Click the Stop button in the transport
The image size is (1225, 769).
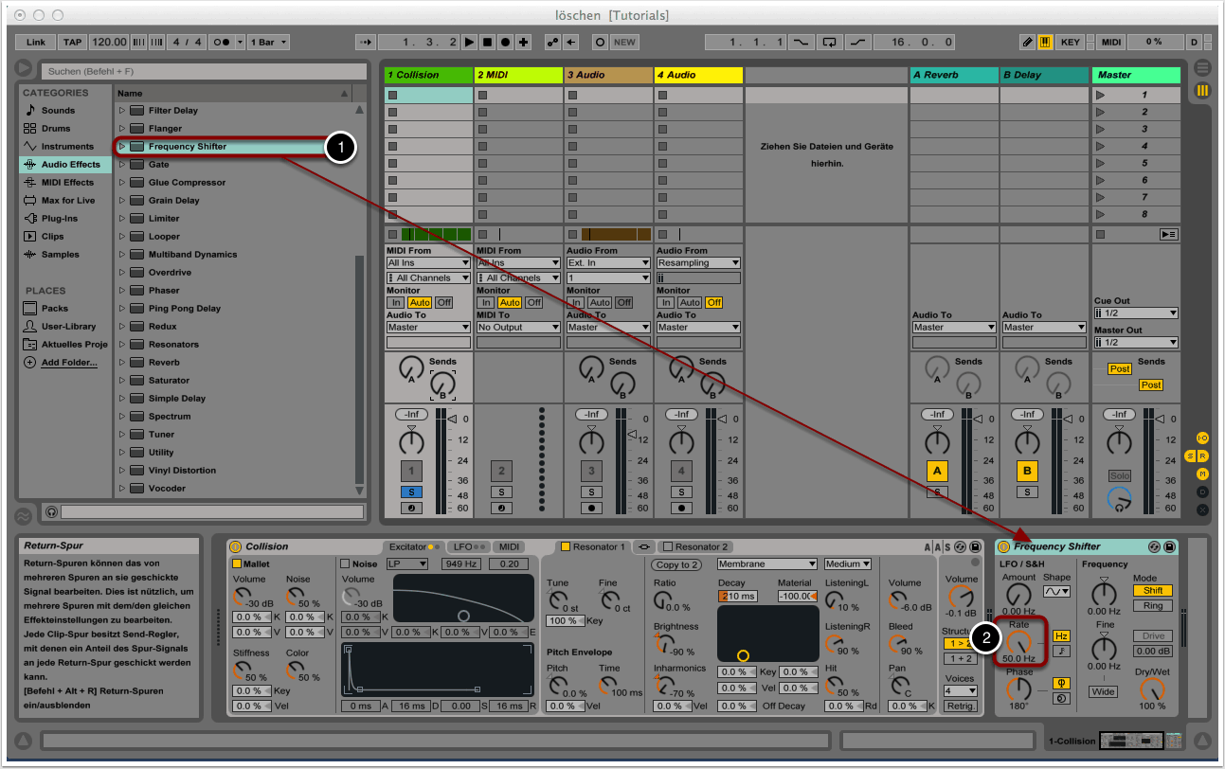tap(487, 43)
